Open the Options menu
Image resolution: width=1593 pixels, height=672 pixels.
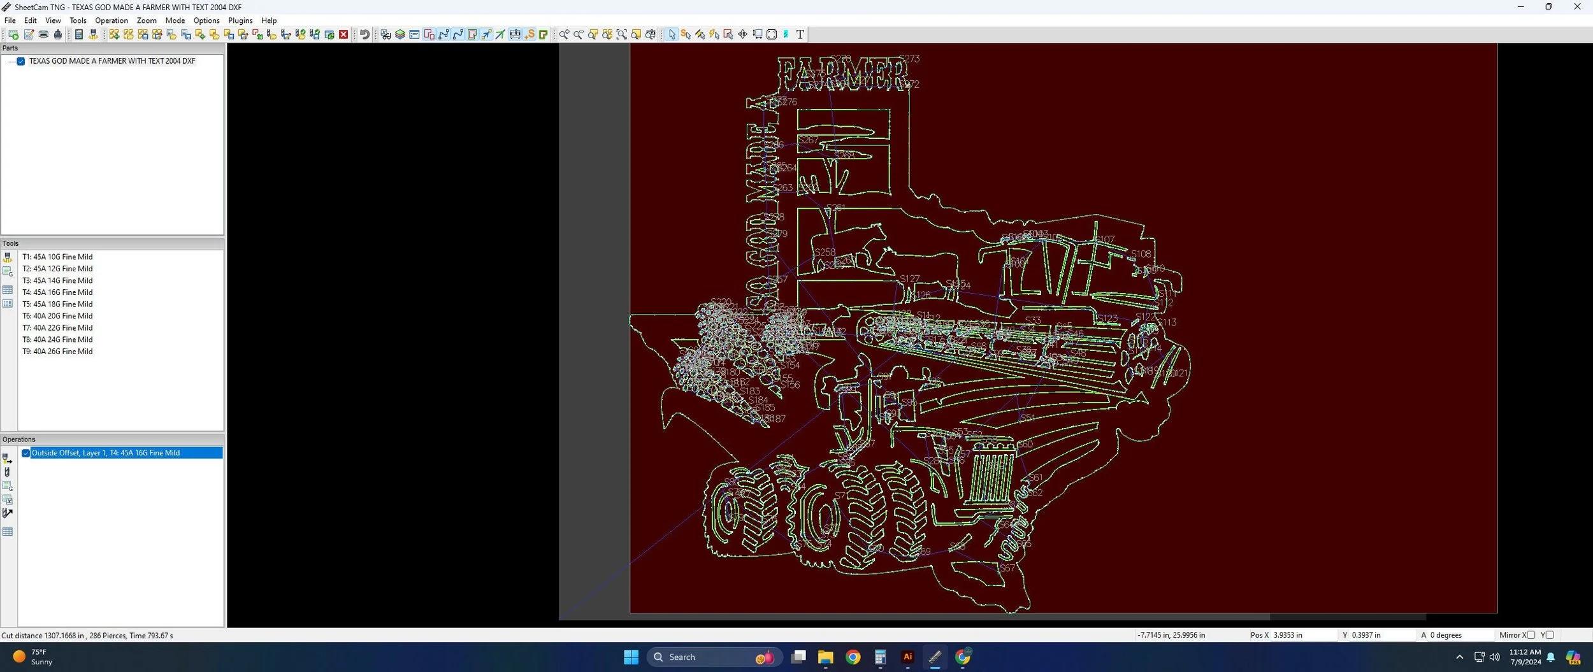pyautogui.click(x=206, y=20)
